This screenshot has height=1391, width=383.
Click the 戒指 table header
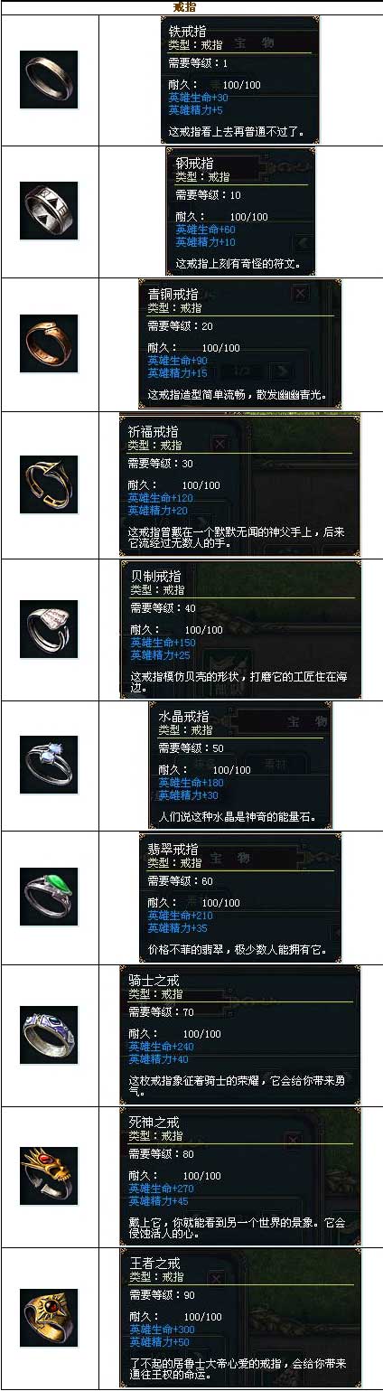coord(186,7)
